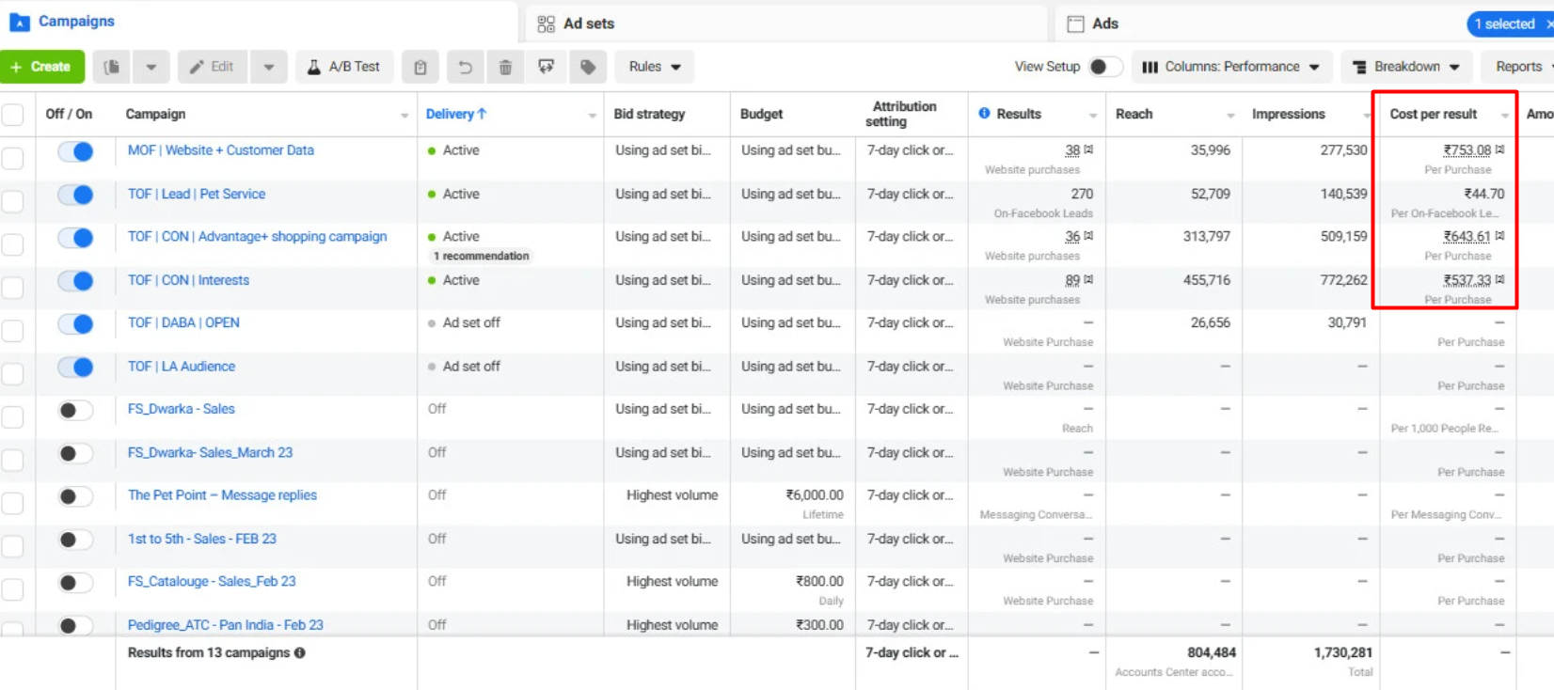Screen dimensions: 1554x690
Task: Turn off the TOF | CON | Interests campaign
Action: (75, 281)
